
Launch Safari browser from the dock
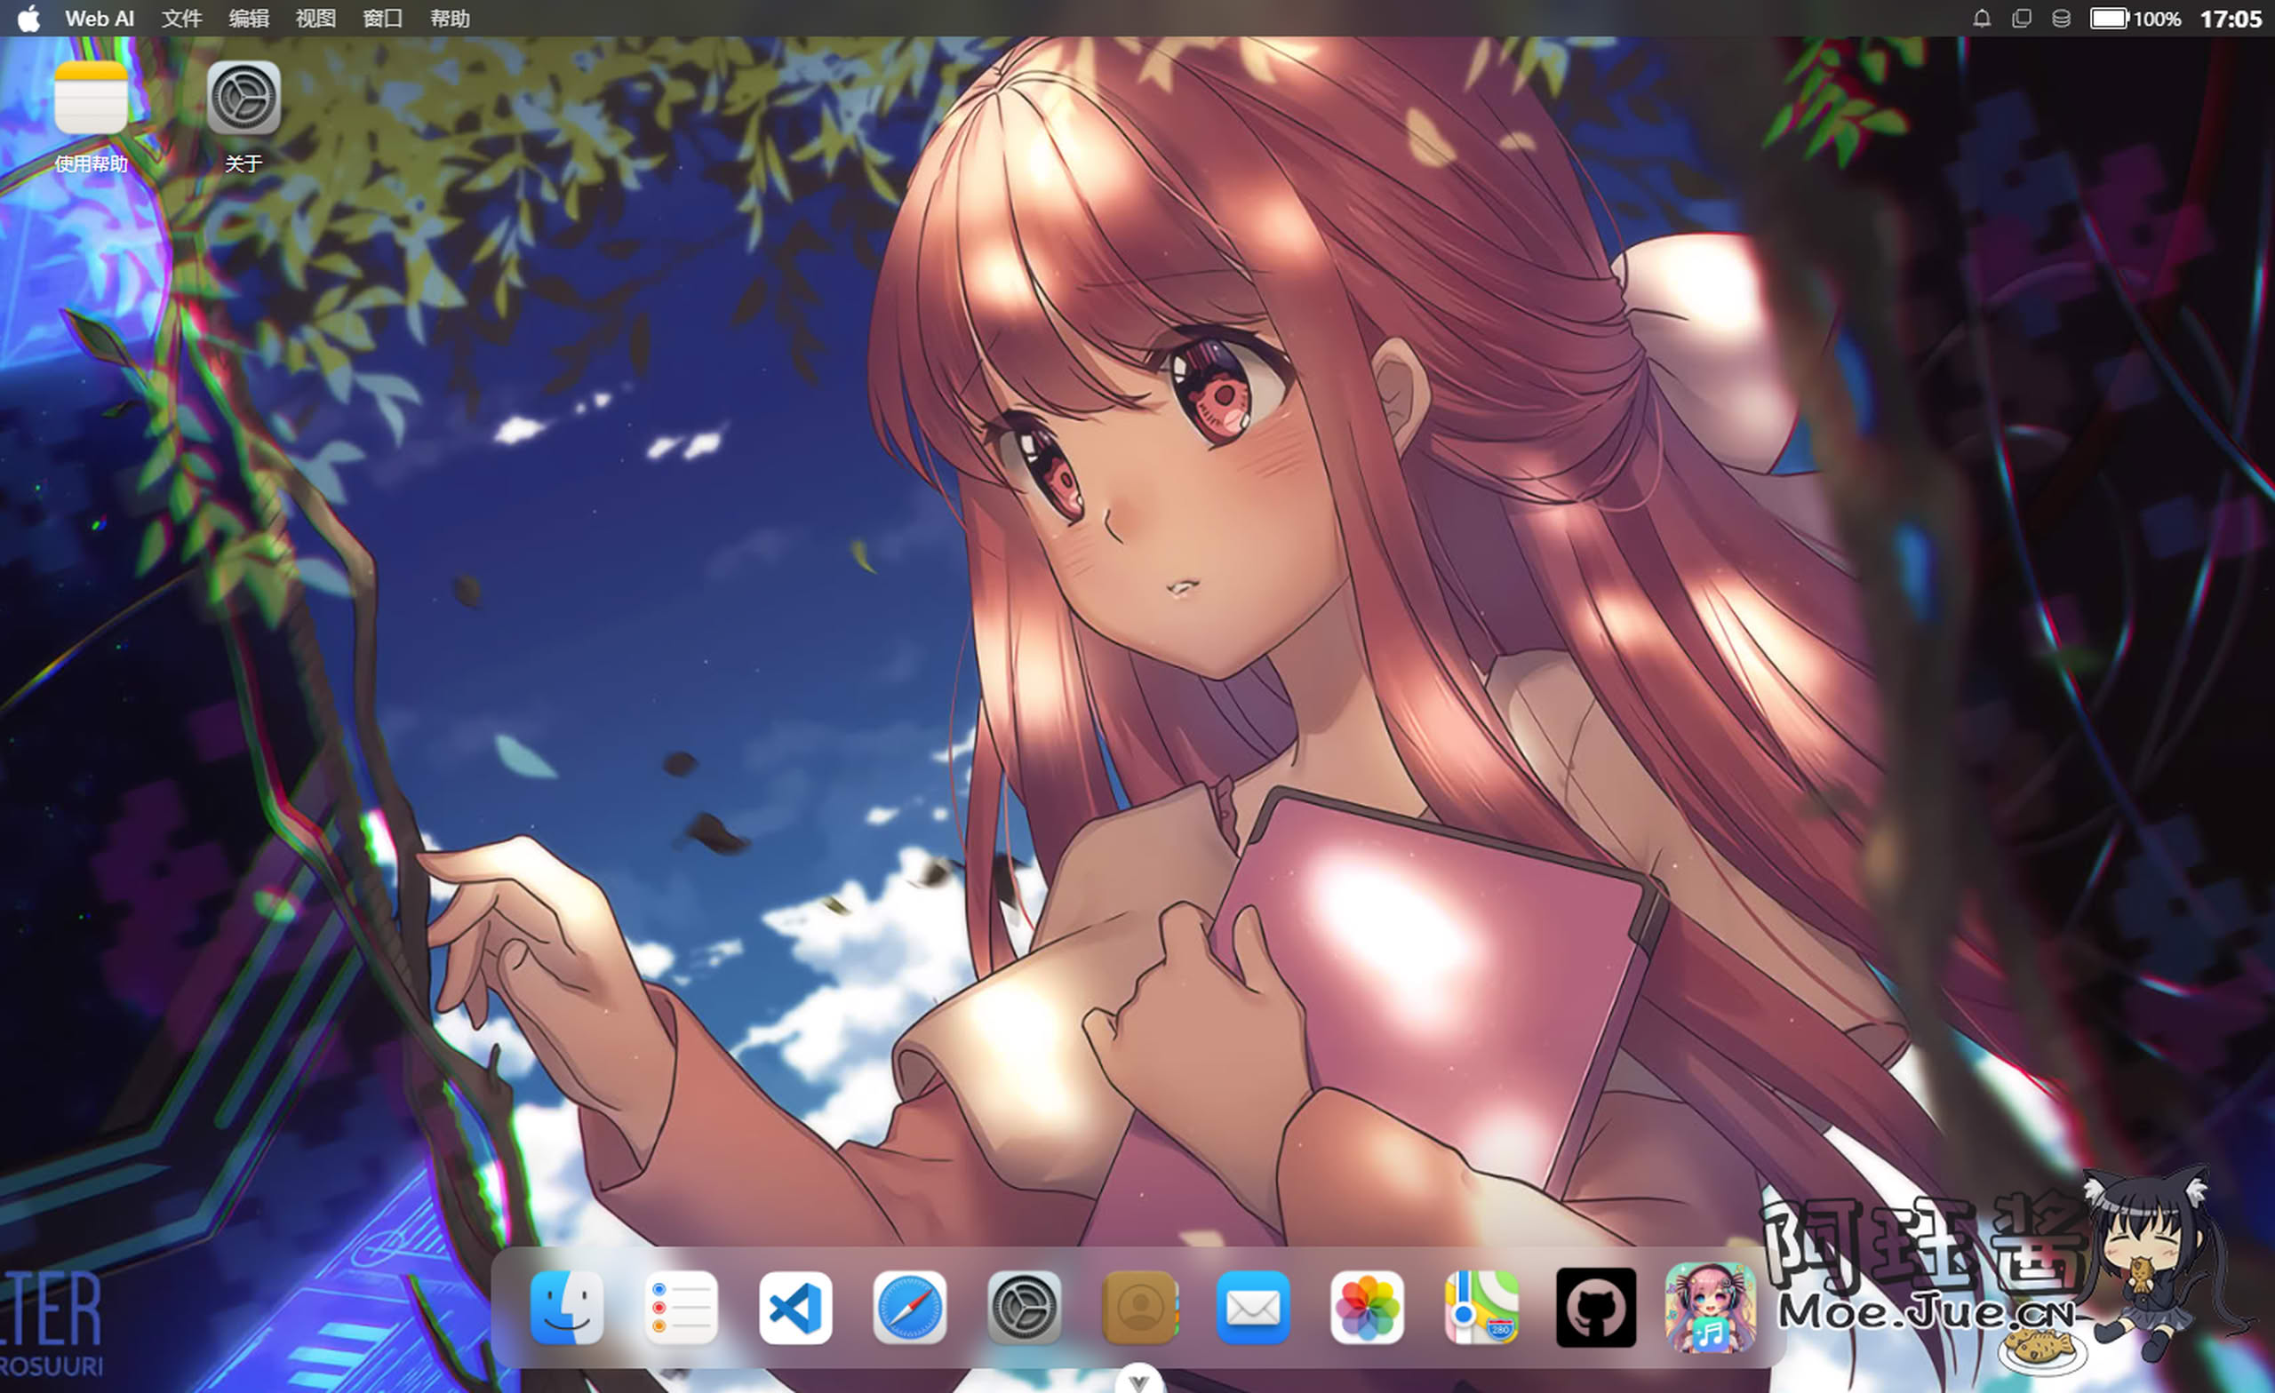(909, 1307)
